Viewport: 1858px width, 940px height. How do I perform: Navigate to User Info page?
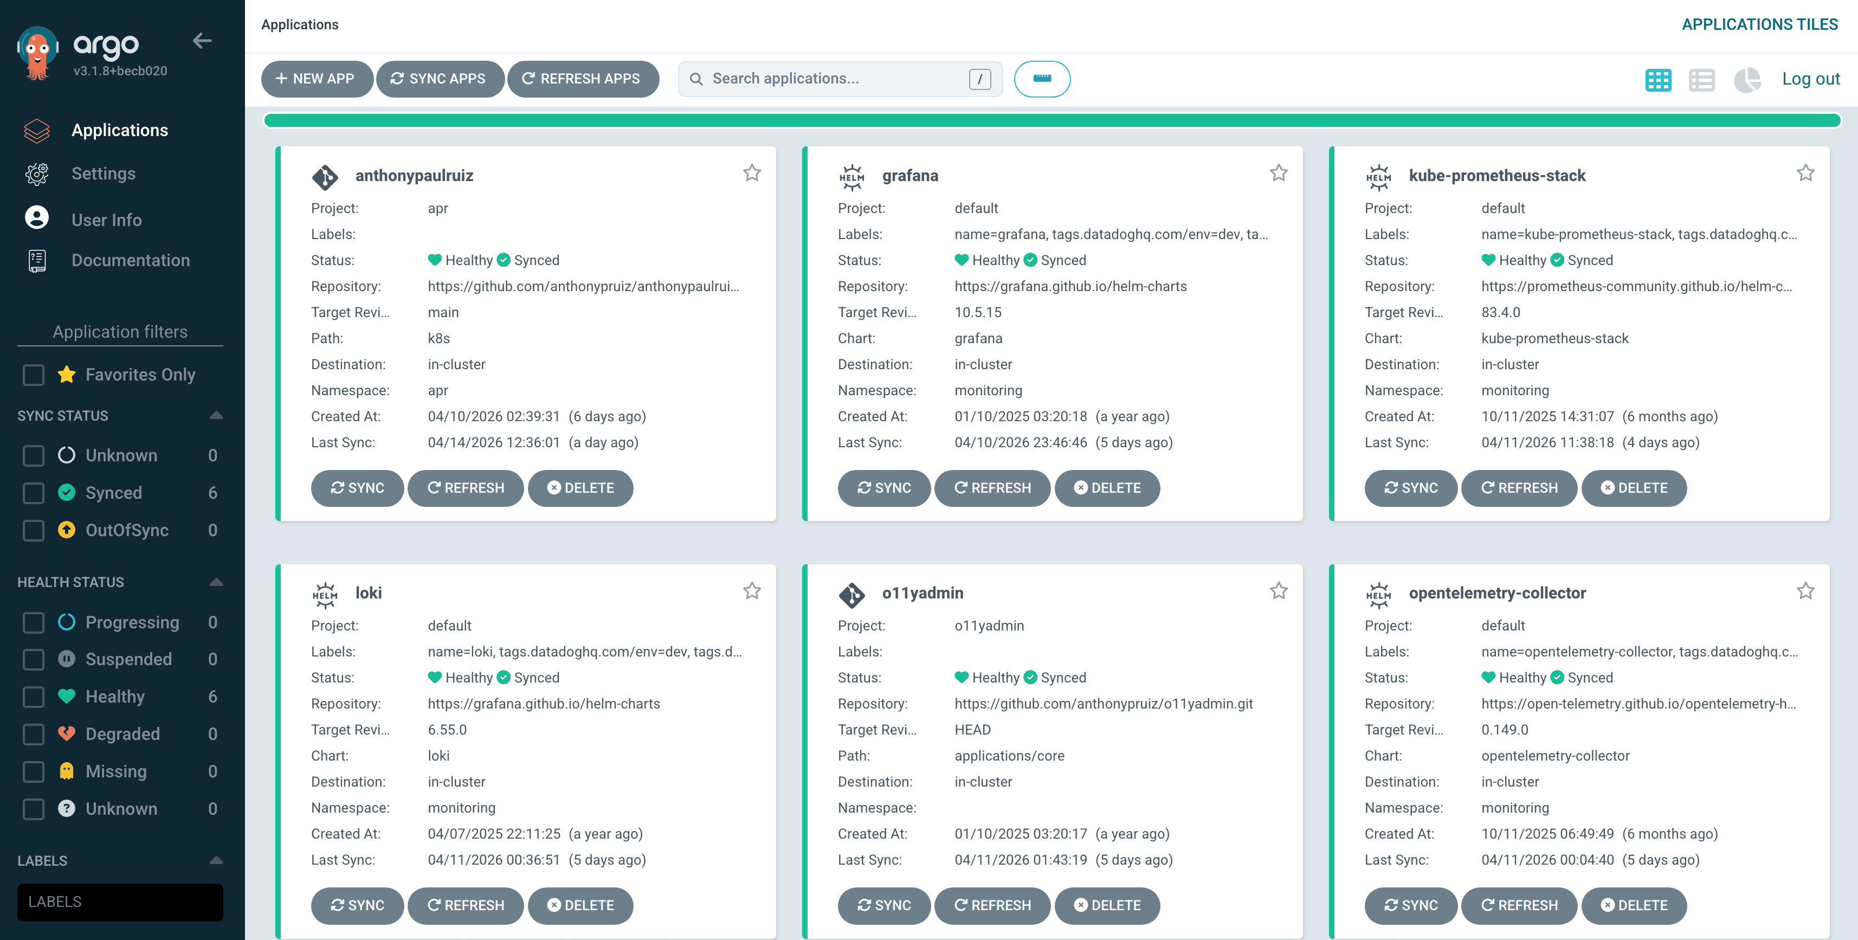[x=106, y=220]
